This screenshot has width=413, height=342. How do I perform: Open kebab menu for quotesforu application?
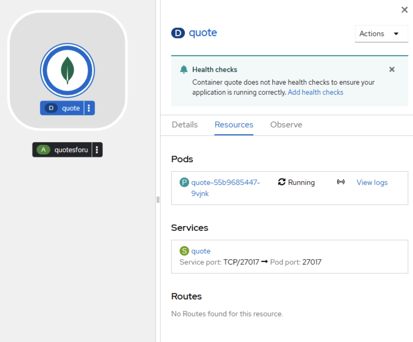97,150
